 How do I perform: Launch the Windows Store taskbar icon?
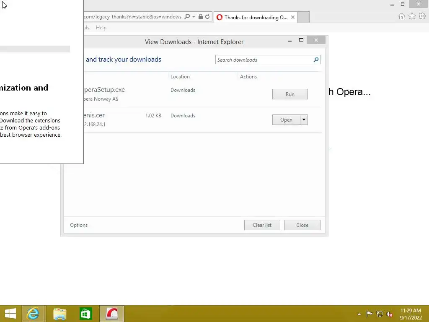click(86, 314)
